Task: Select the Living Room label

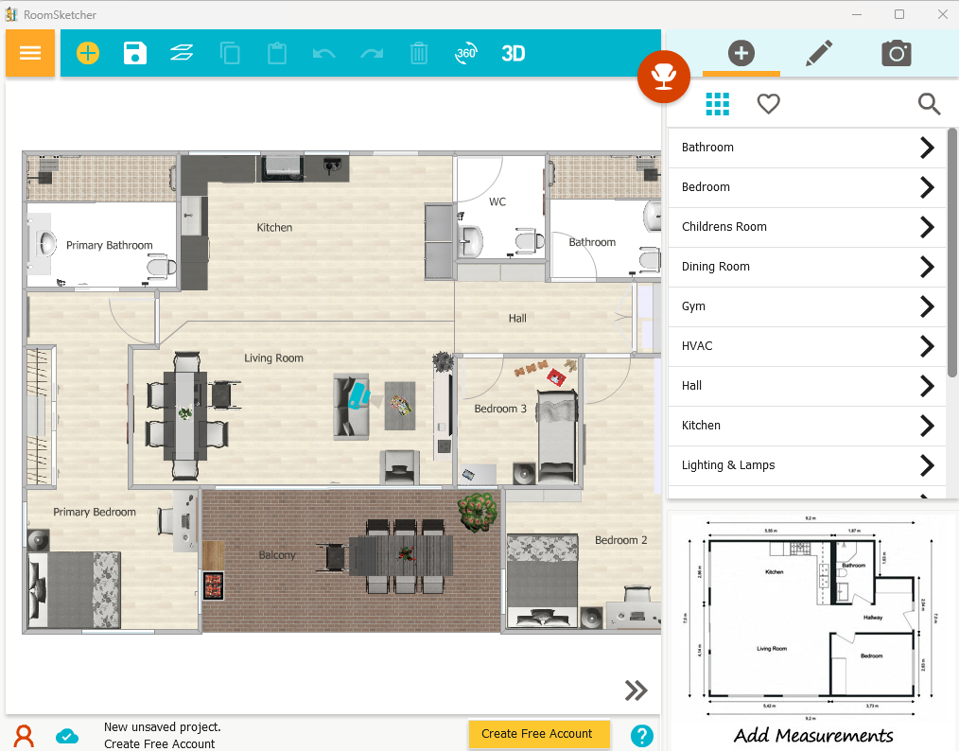Action: click(x=273, y=358)
